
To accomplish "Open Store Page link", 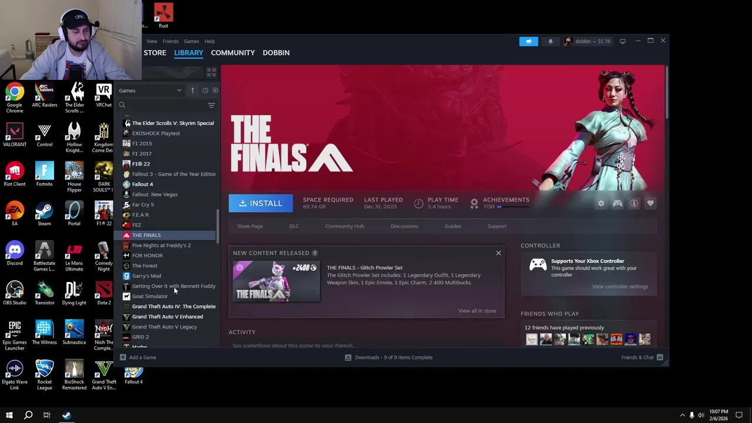I will (x=250, y=226).
